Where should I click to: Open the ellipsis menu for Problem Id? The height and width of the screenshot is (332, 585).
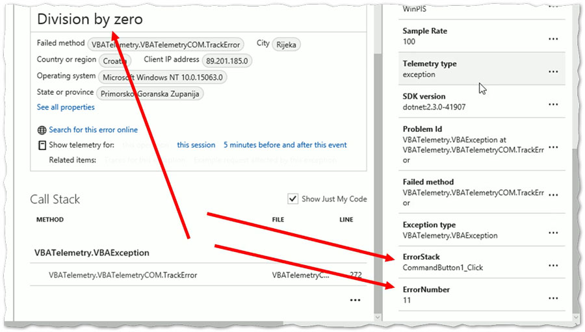553,147
